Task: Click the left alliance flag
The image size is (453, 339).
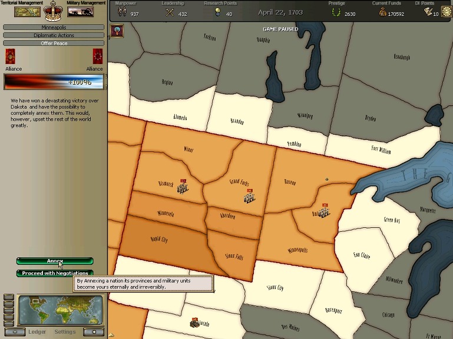Action: tap(11, 56)
